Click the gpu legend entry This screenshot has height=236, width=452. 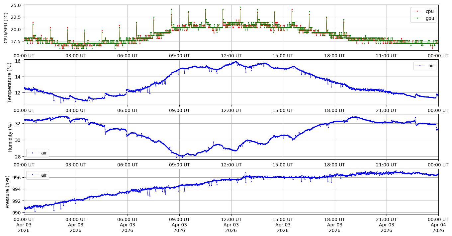pyautogui.click(x=429, y=18)
